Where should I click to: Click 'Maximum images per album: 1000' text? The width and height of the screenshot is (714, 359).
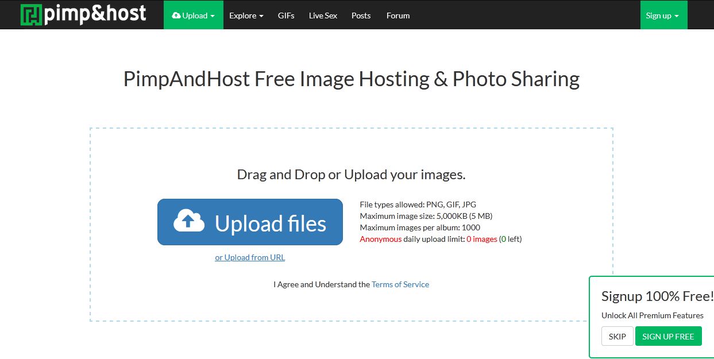420,227
